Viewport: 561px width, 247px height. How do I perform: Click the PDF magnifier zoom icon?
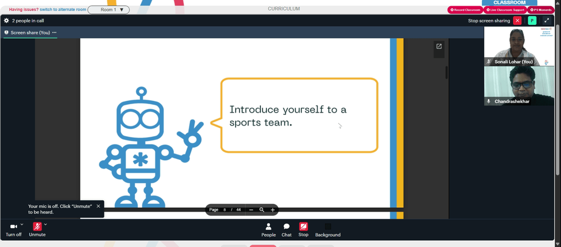click(x=262, y=210)
